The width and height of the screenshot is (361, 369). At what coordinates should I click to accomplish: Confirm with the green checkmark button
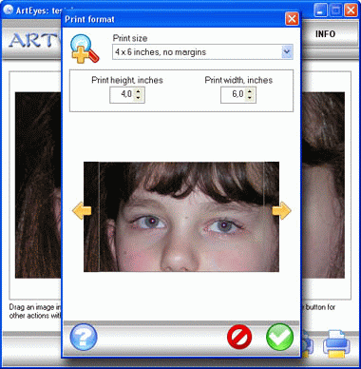point(279,337)
